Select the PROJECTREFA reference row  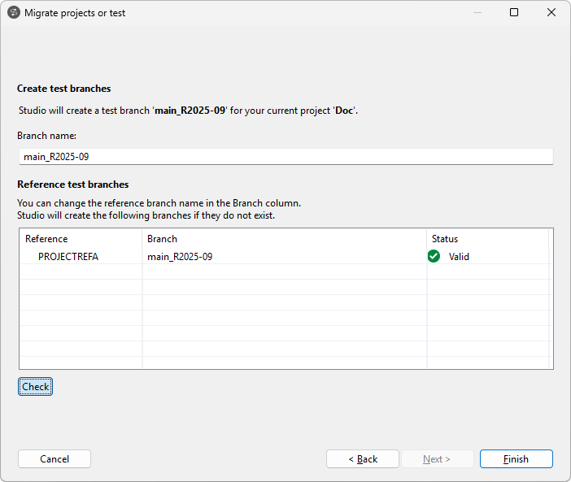coord(68,257)
